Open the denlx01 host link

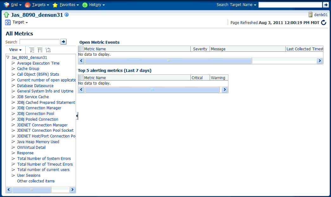point(321,15)
